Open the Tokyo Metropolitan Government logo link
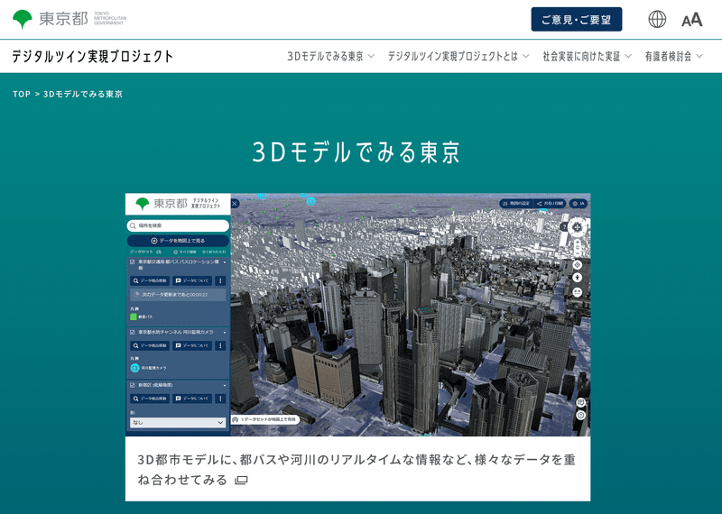This screenshot has width=722, height=514. click(x=69, y=19)
